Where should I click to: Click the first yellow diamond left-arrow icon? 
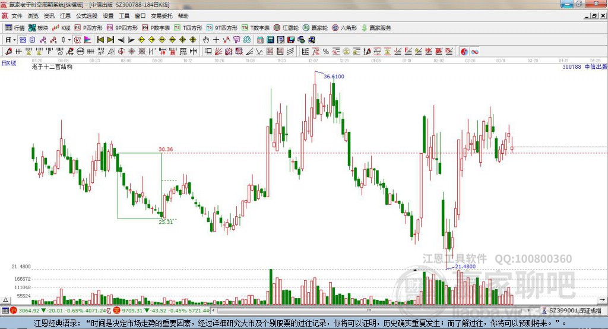coord(141,40)
